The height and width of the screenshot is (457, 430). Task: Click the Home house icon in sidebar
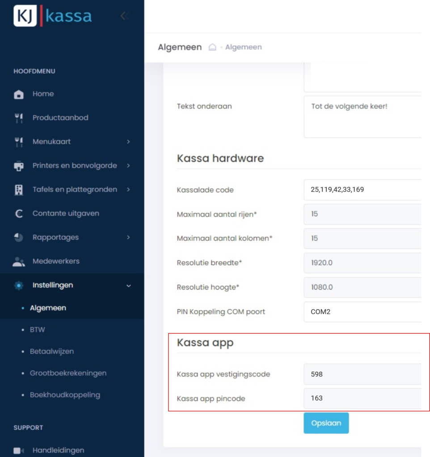[19, 94]
